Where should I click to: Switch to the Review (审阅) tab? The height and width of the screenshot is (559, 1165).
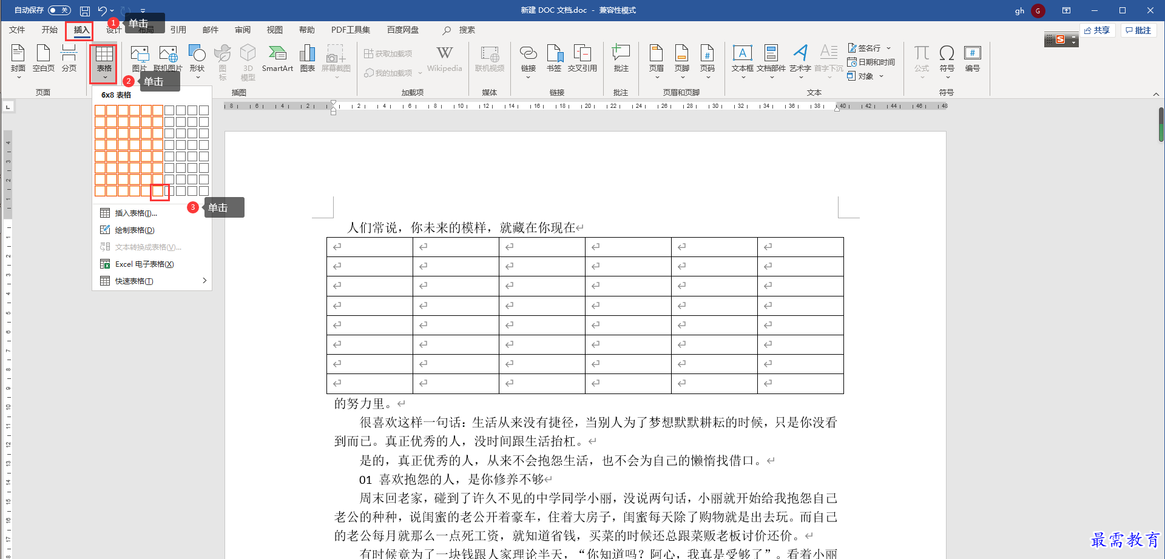[x=243, y=30]
